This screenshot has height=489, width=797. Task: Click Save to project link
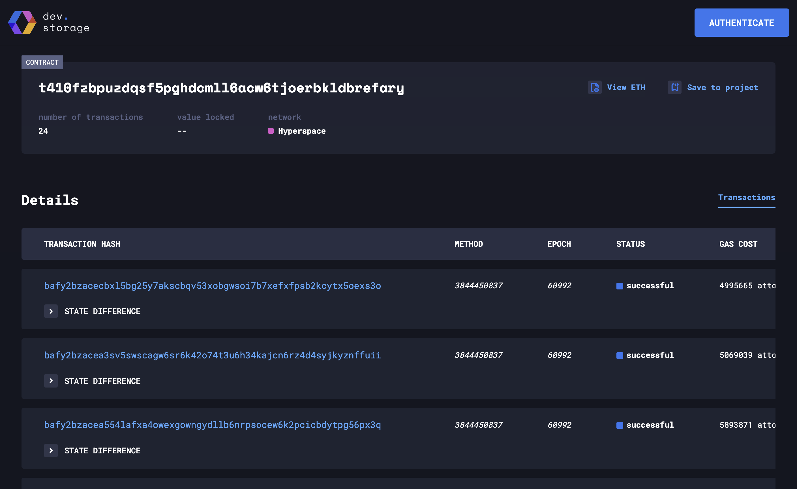pos(723,87)
